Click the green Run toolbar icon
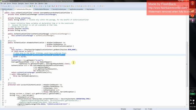The image size is (196, 110). pyautogui.click(x=49, y=6)
